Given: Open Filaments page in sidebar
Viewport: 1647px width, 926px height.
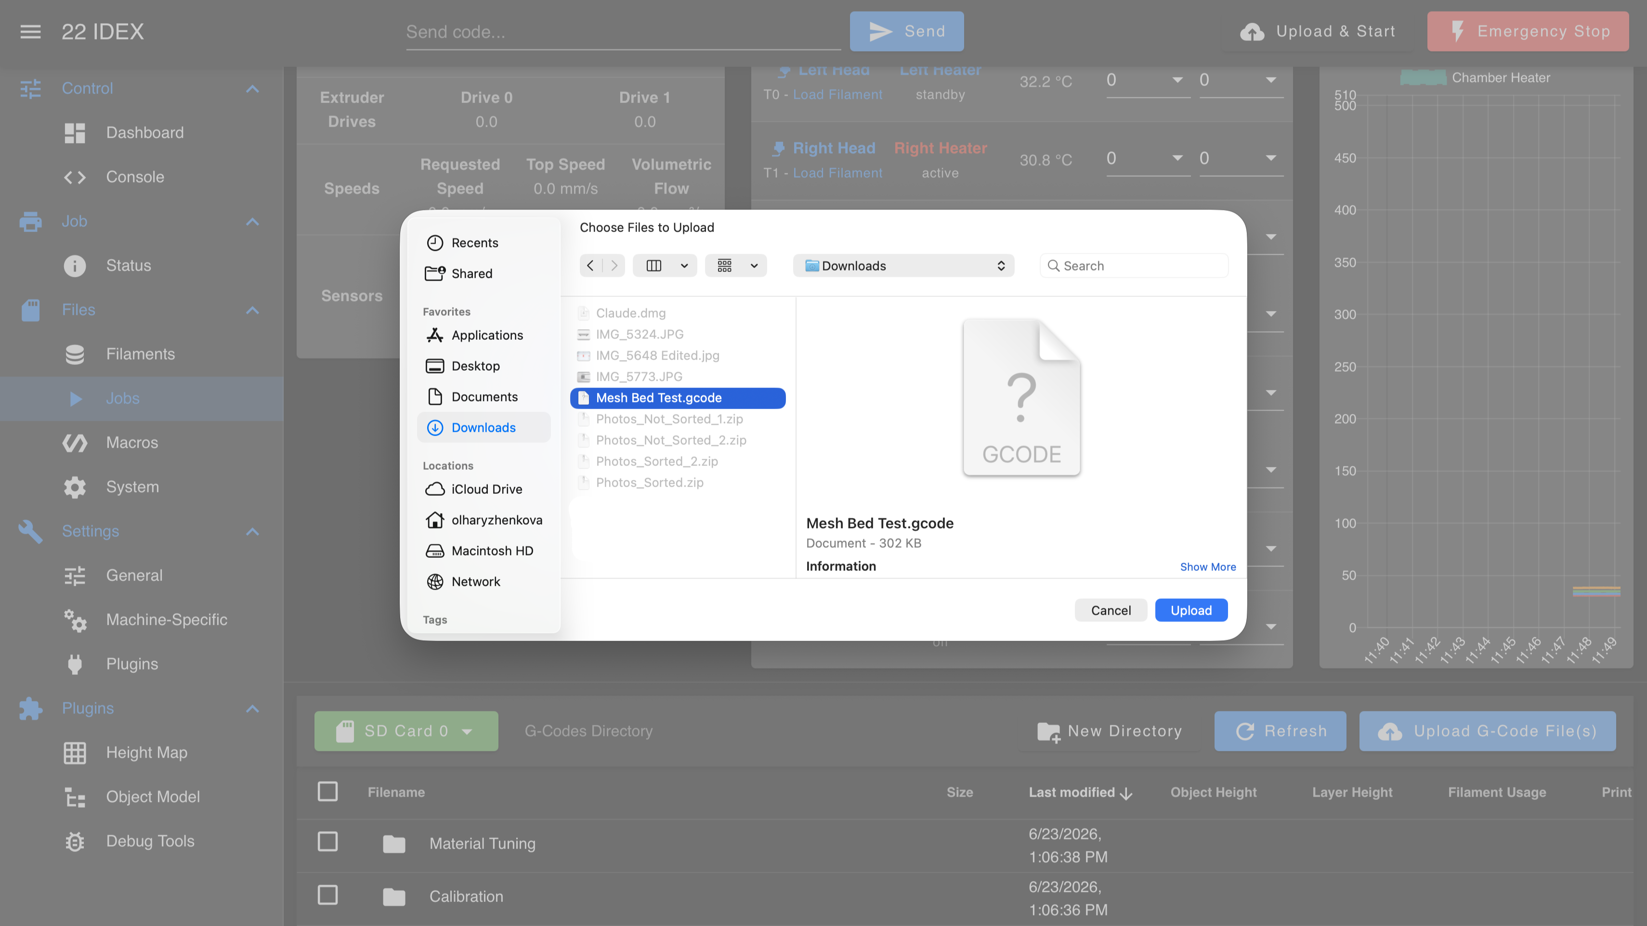Looking at the screenshot, I should pos(140,354).
